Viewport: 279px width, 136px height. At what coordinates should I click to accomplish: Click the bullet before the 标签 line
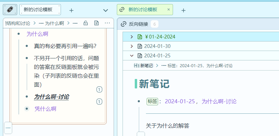click(x=139, y=102)
